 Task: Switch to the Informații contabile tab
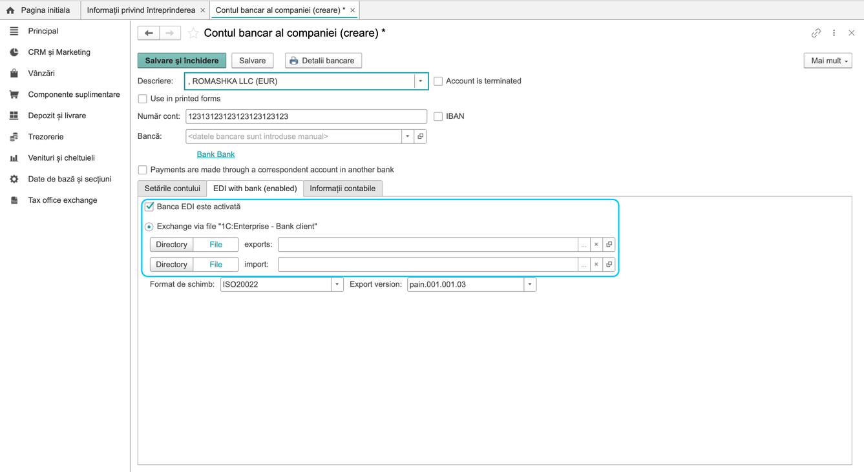tap(342, 189)
